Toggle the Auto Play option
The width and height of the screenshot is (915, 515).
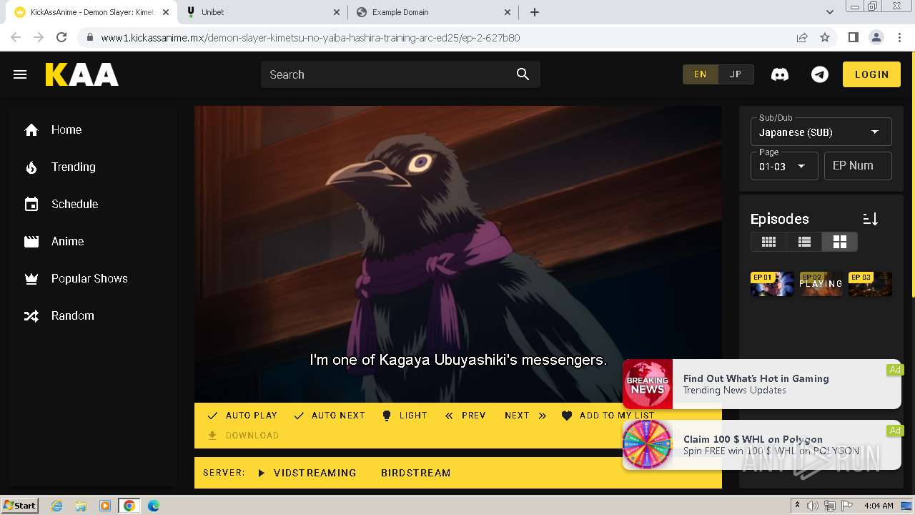point(242,416)
